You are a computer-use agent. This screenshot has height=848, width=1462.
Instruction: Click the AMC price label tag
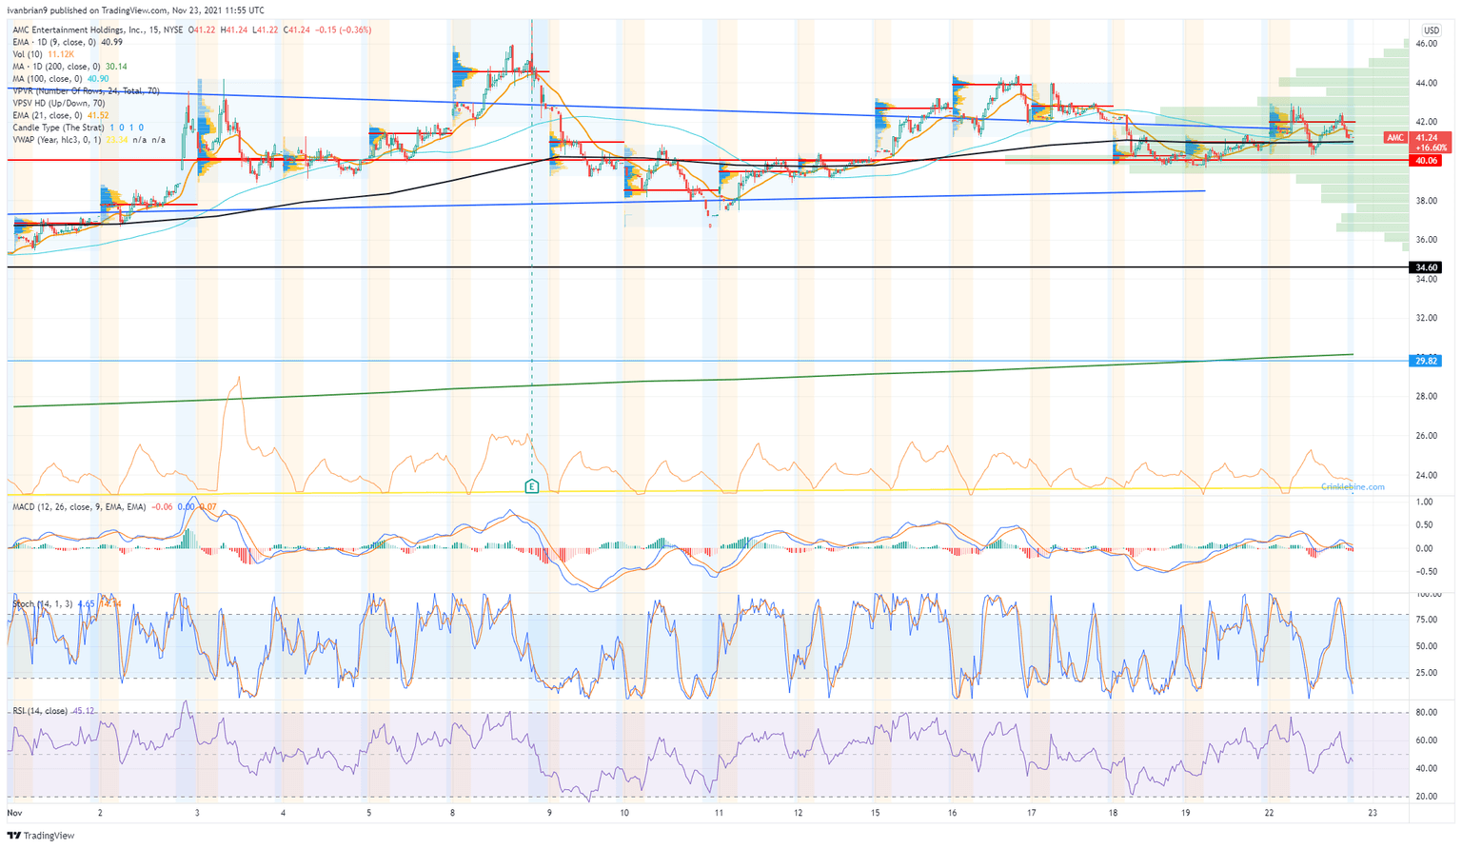pyautogui.click(x=1394, y=138)
